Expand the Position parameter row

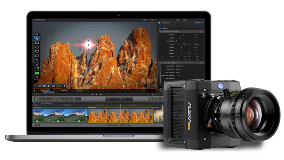(x=163, y=44)
